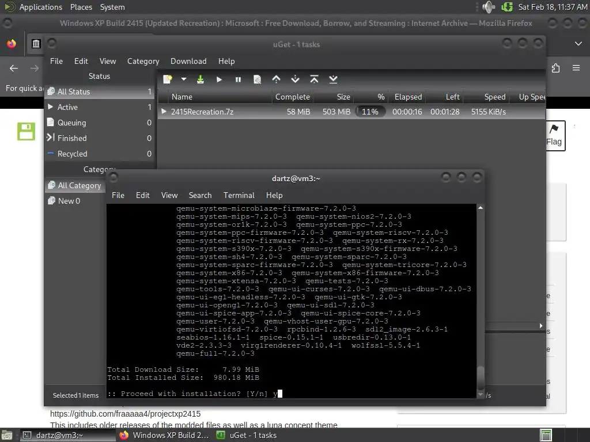The height and width of the screenshot is (442, 590).
Task: Click the Move to Top icon in uGet
Action: click(x=314, y=79)
